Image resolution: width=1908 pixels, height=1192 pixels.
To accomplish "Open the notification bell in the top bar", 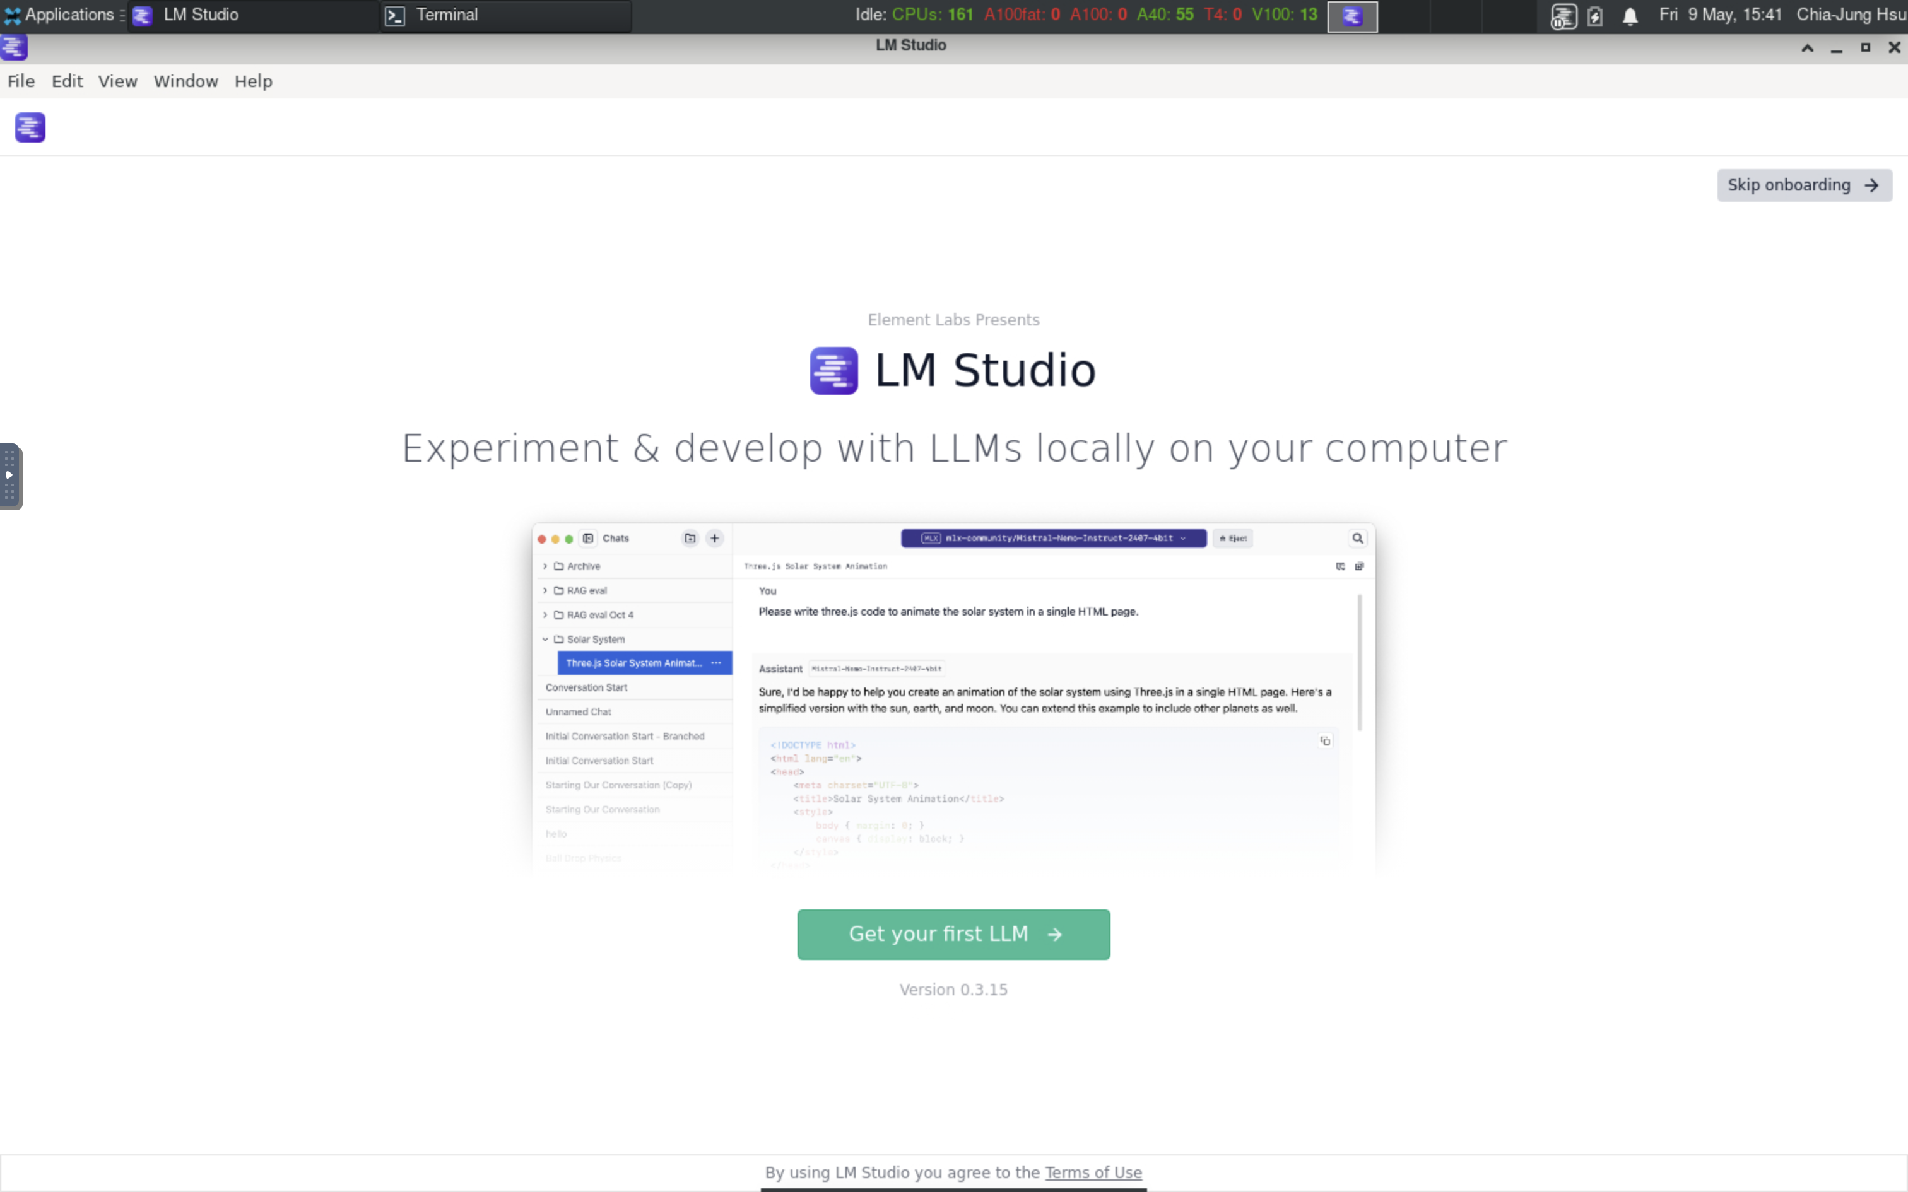I will pyautogui.click(x=1629, y=15).
